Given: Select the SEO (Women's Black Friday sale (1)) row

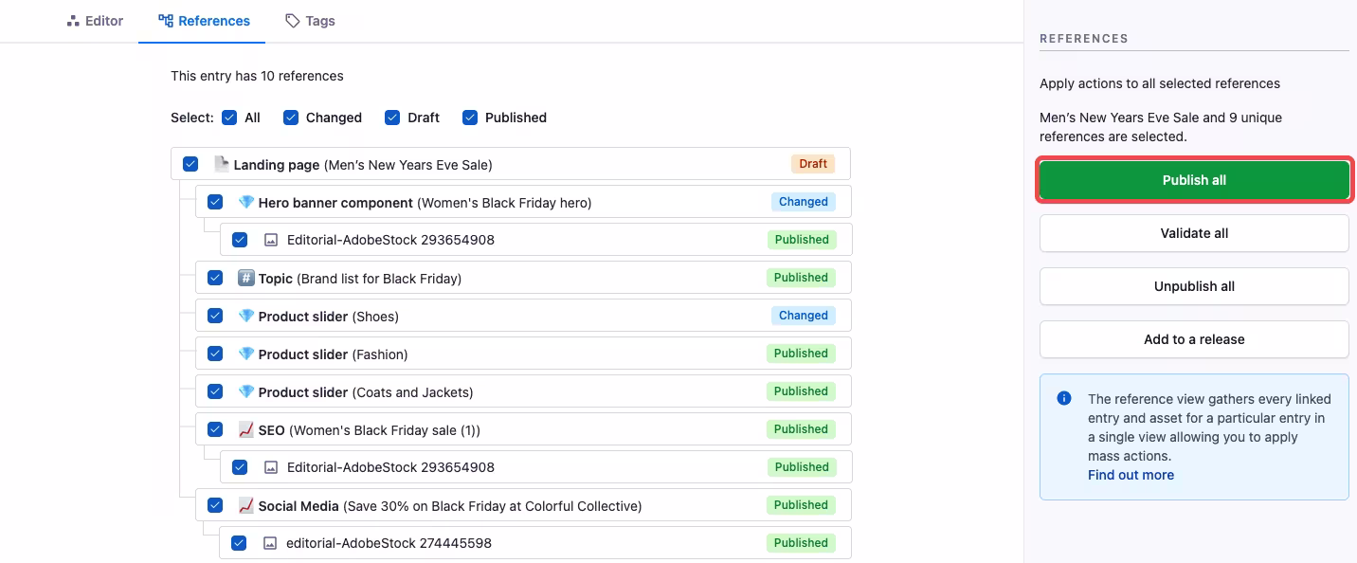Looking at the screenshot, I should click(523, 429).
